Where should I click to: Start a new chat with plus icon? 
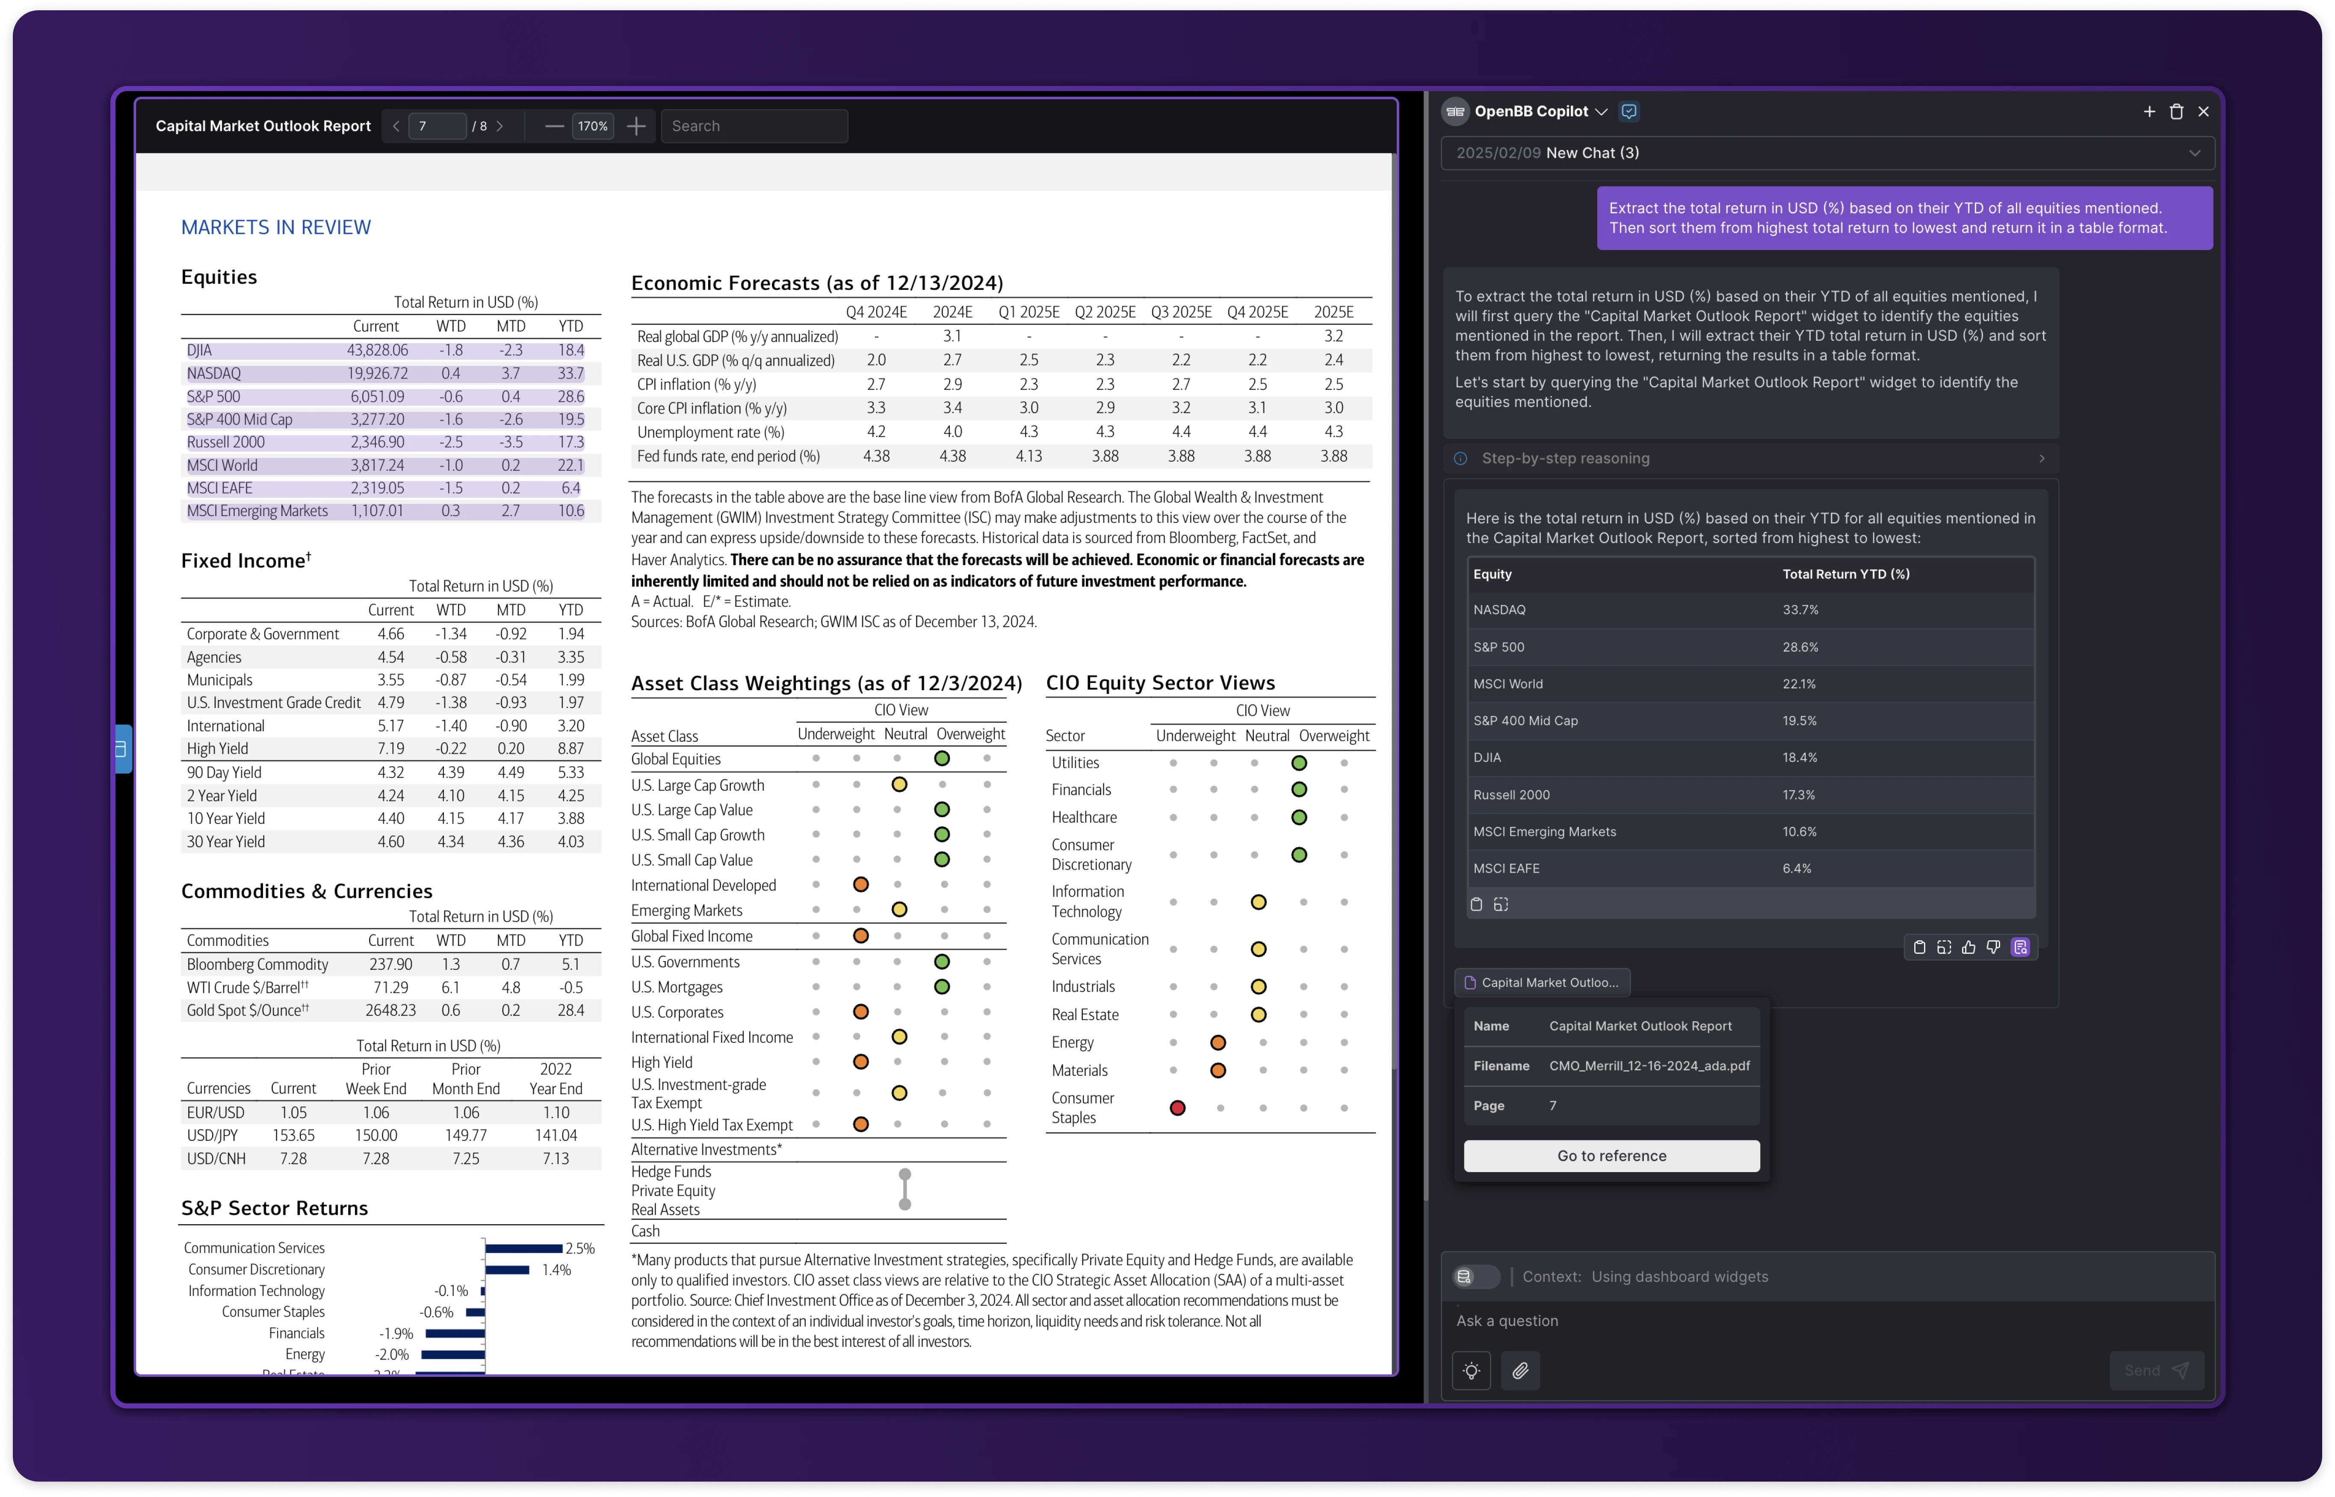(2149, 112)
